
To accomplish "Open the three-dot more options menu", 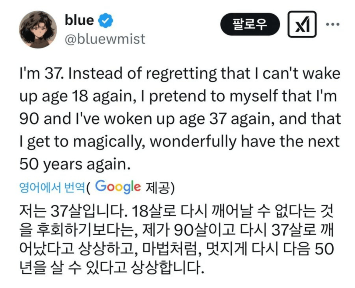I will point(333,24).
